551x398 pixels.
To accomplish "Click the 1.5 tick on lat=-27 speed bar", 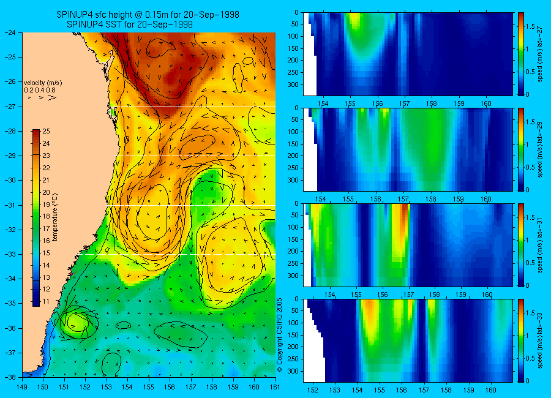I will [x=531, y=26].
